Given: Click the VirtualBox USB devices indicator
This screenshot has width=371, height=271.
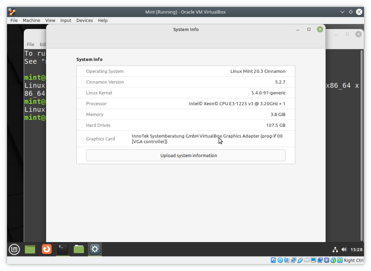Looking at the screenshot, I should click(300, 260).
